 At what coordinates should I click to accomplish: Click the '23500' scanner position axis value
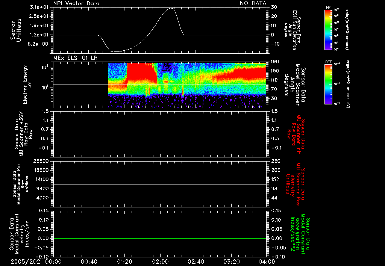click(x=41, y=161)
